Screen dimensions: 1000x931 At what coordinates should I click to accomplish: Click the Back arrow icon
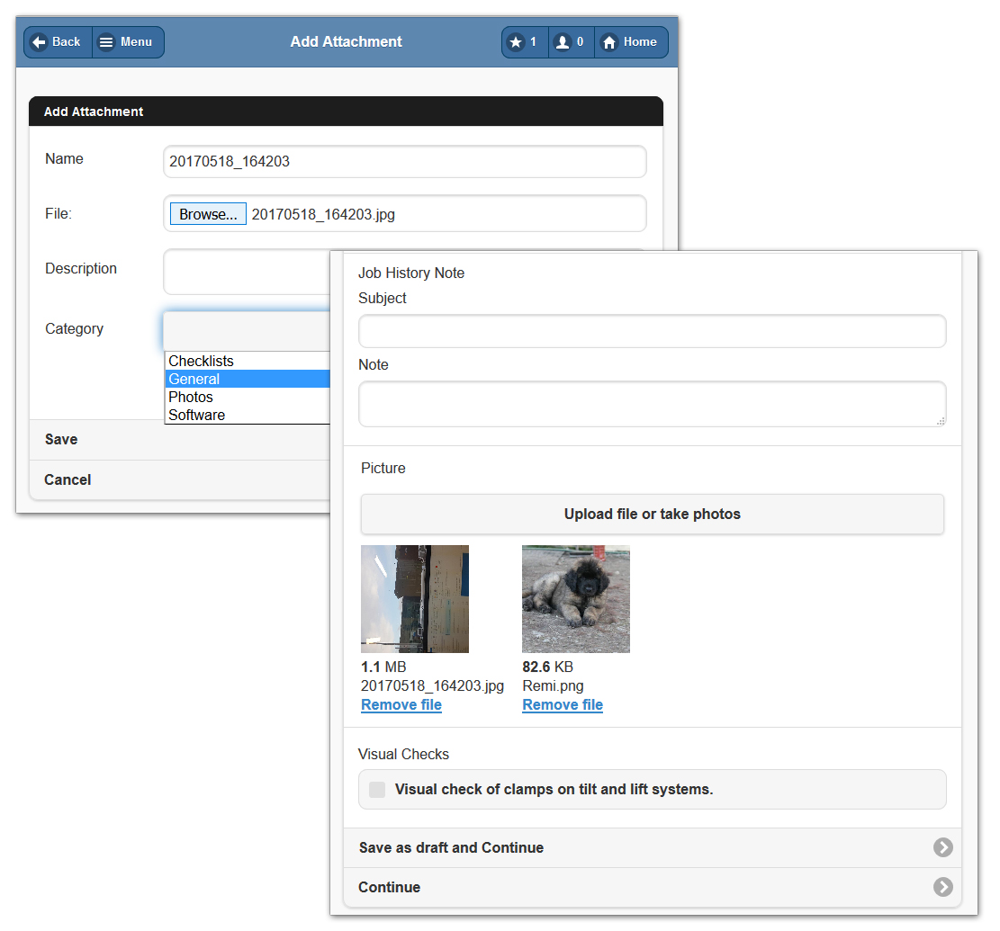tap(40, 42)
